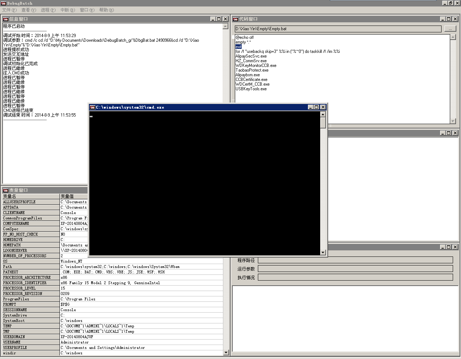The height and width of the screenshot is (359, 461).
Task: Click the 代码窗口 window icon
Action: 236,19
